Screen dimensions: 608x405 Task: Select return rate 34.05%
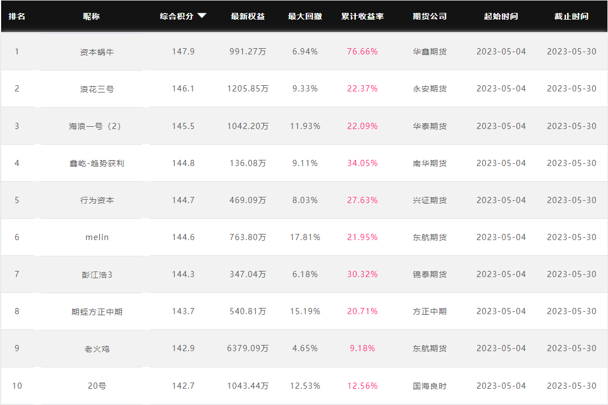[x=362, y=163]
